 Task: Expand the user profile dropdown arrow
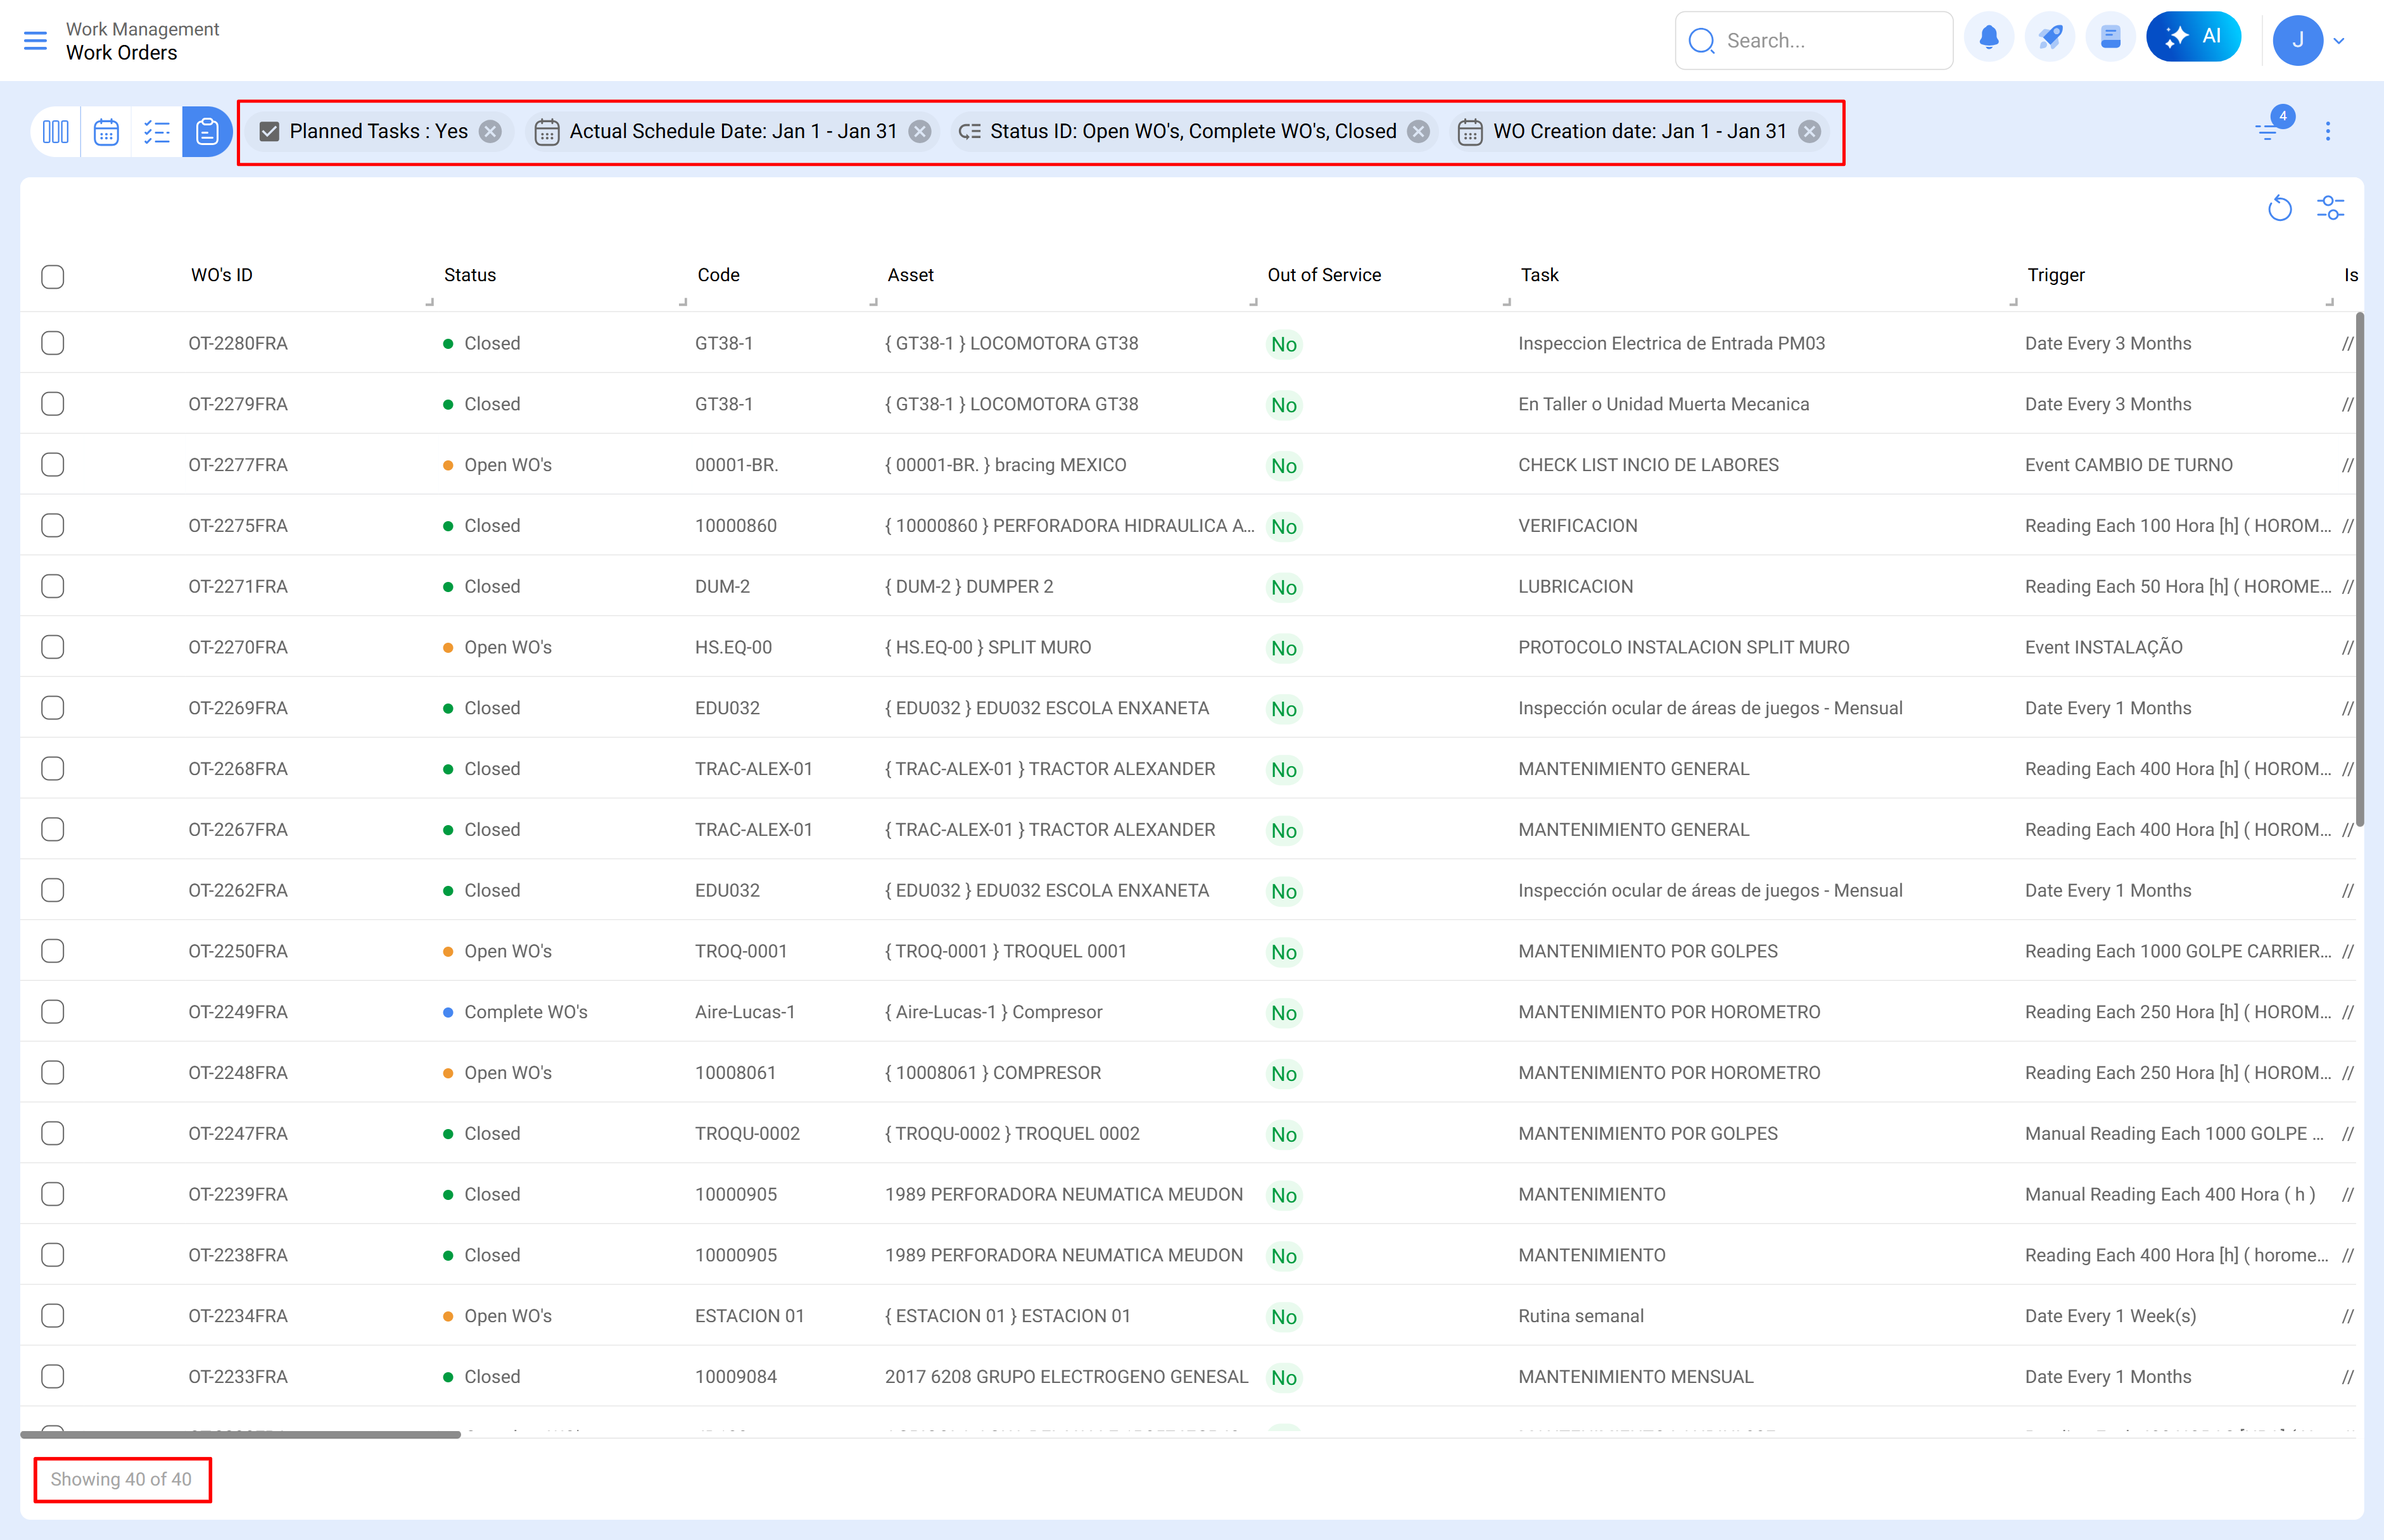[x=2339, y=41]
